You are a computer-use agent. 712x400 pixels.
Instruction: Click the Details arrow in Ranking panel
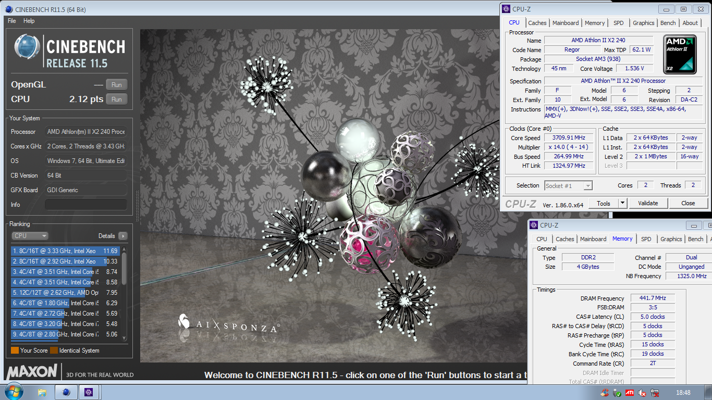point(123,236)
